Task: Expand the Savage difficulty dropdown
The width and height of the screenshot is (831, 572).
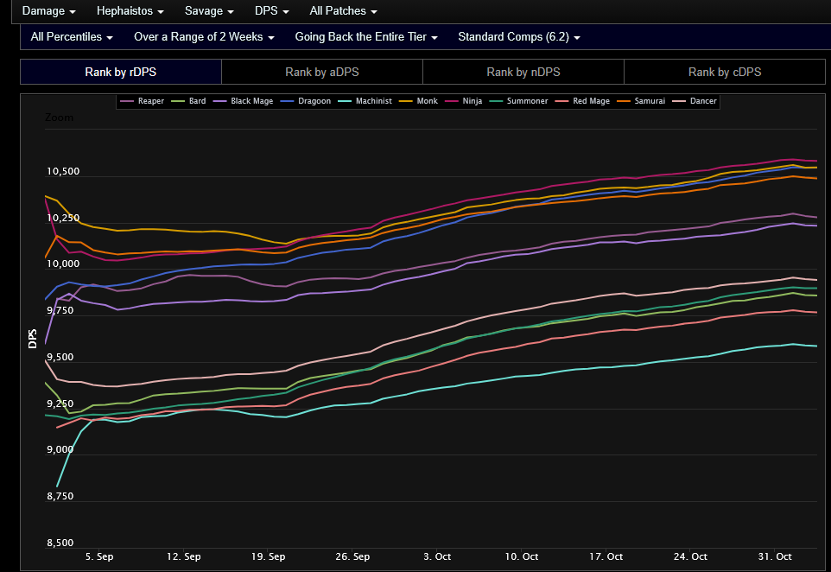Action: tap(209, 11)
